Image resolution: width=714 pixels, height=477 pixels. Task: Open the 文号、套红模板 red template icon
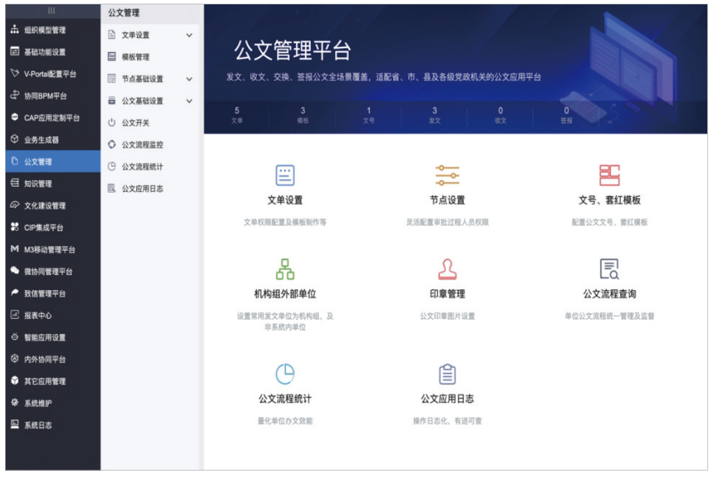coord(609,175)
